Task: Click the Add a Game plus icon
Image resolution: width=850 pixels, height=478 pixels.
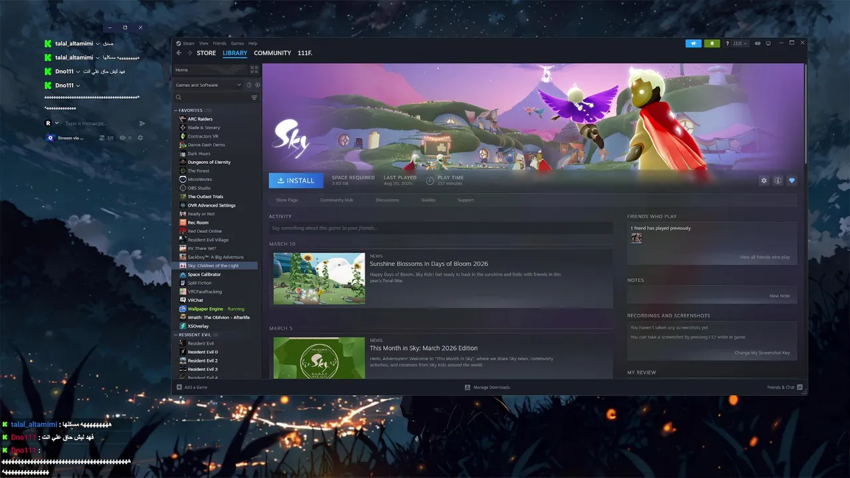Action: point(179,387)
